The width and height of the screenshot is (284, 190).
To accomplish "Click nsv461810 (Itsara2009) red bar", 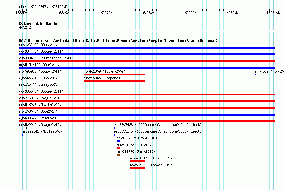I will pos(138,161).
